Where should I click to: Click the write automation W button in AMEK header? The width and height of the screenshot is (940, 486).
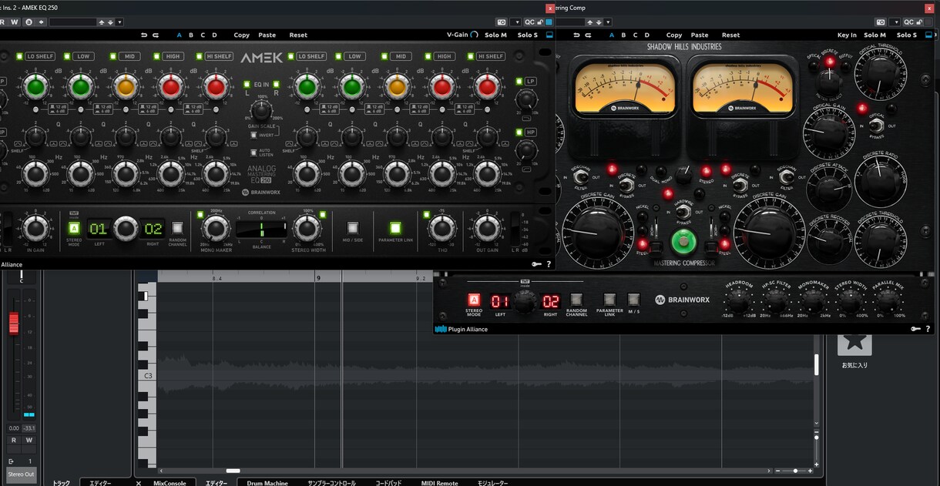(14, 22)
